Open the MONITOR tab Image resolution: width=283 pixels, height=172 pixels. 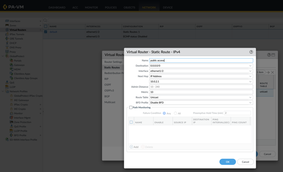(x=91, y=7)
